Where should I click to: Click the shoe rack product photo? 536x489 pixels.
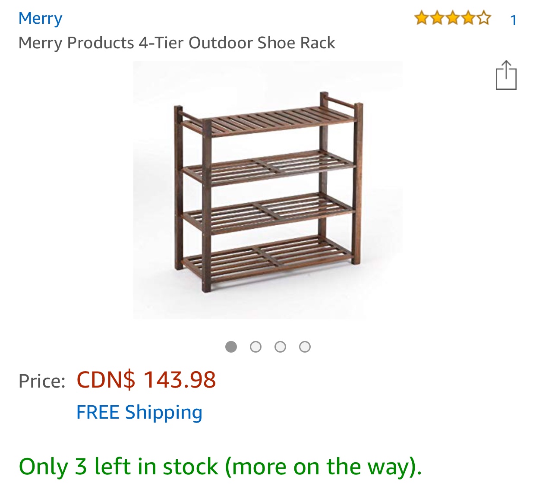point(268,190)
